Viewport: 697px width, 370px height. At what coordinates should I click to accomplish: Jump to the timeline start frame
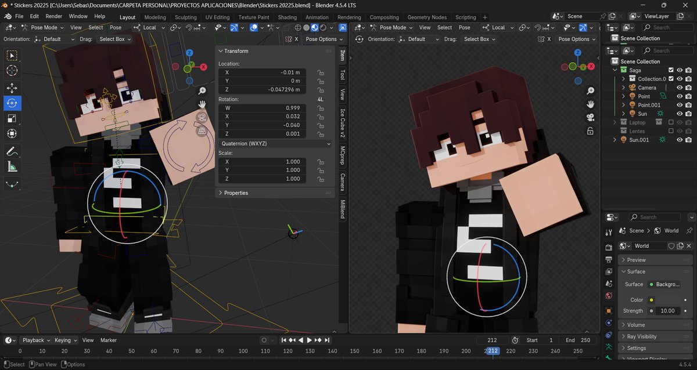(x=284, y=340)
